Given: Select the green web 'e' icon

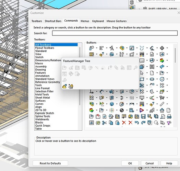Looking at the screenshot, I should point(98,123).
